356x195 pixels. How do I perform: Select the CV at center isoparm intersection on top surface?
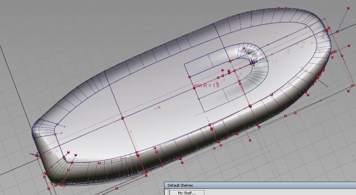pos(123,118)
